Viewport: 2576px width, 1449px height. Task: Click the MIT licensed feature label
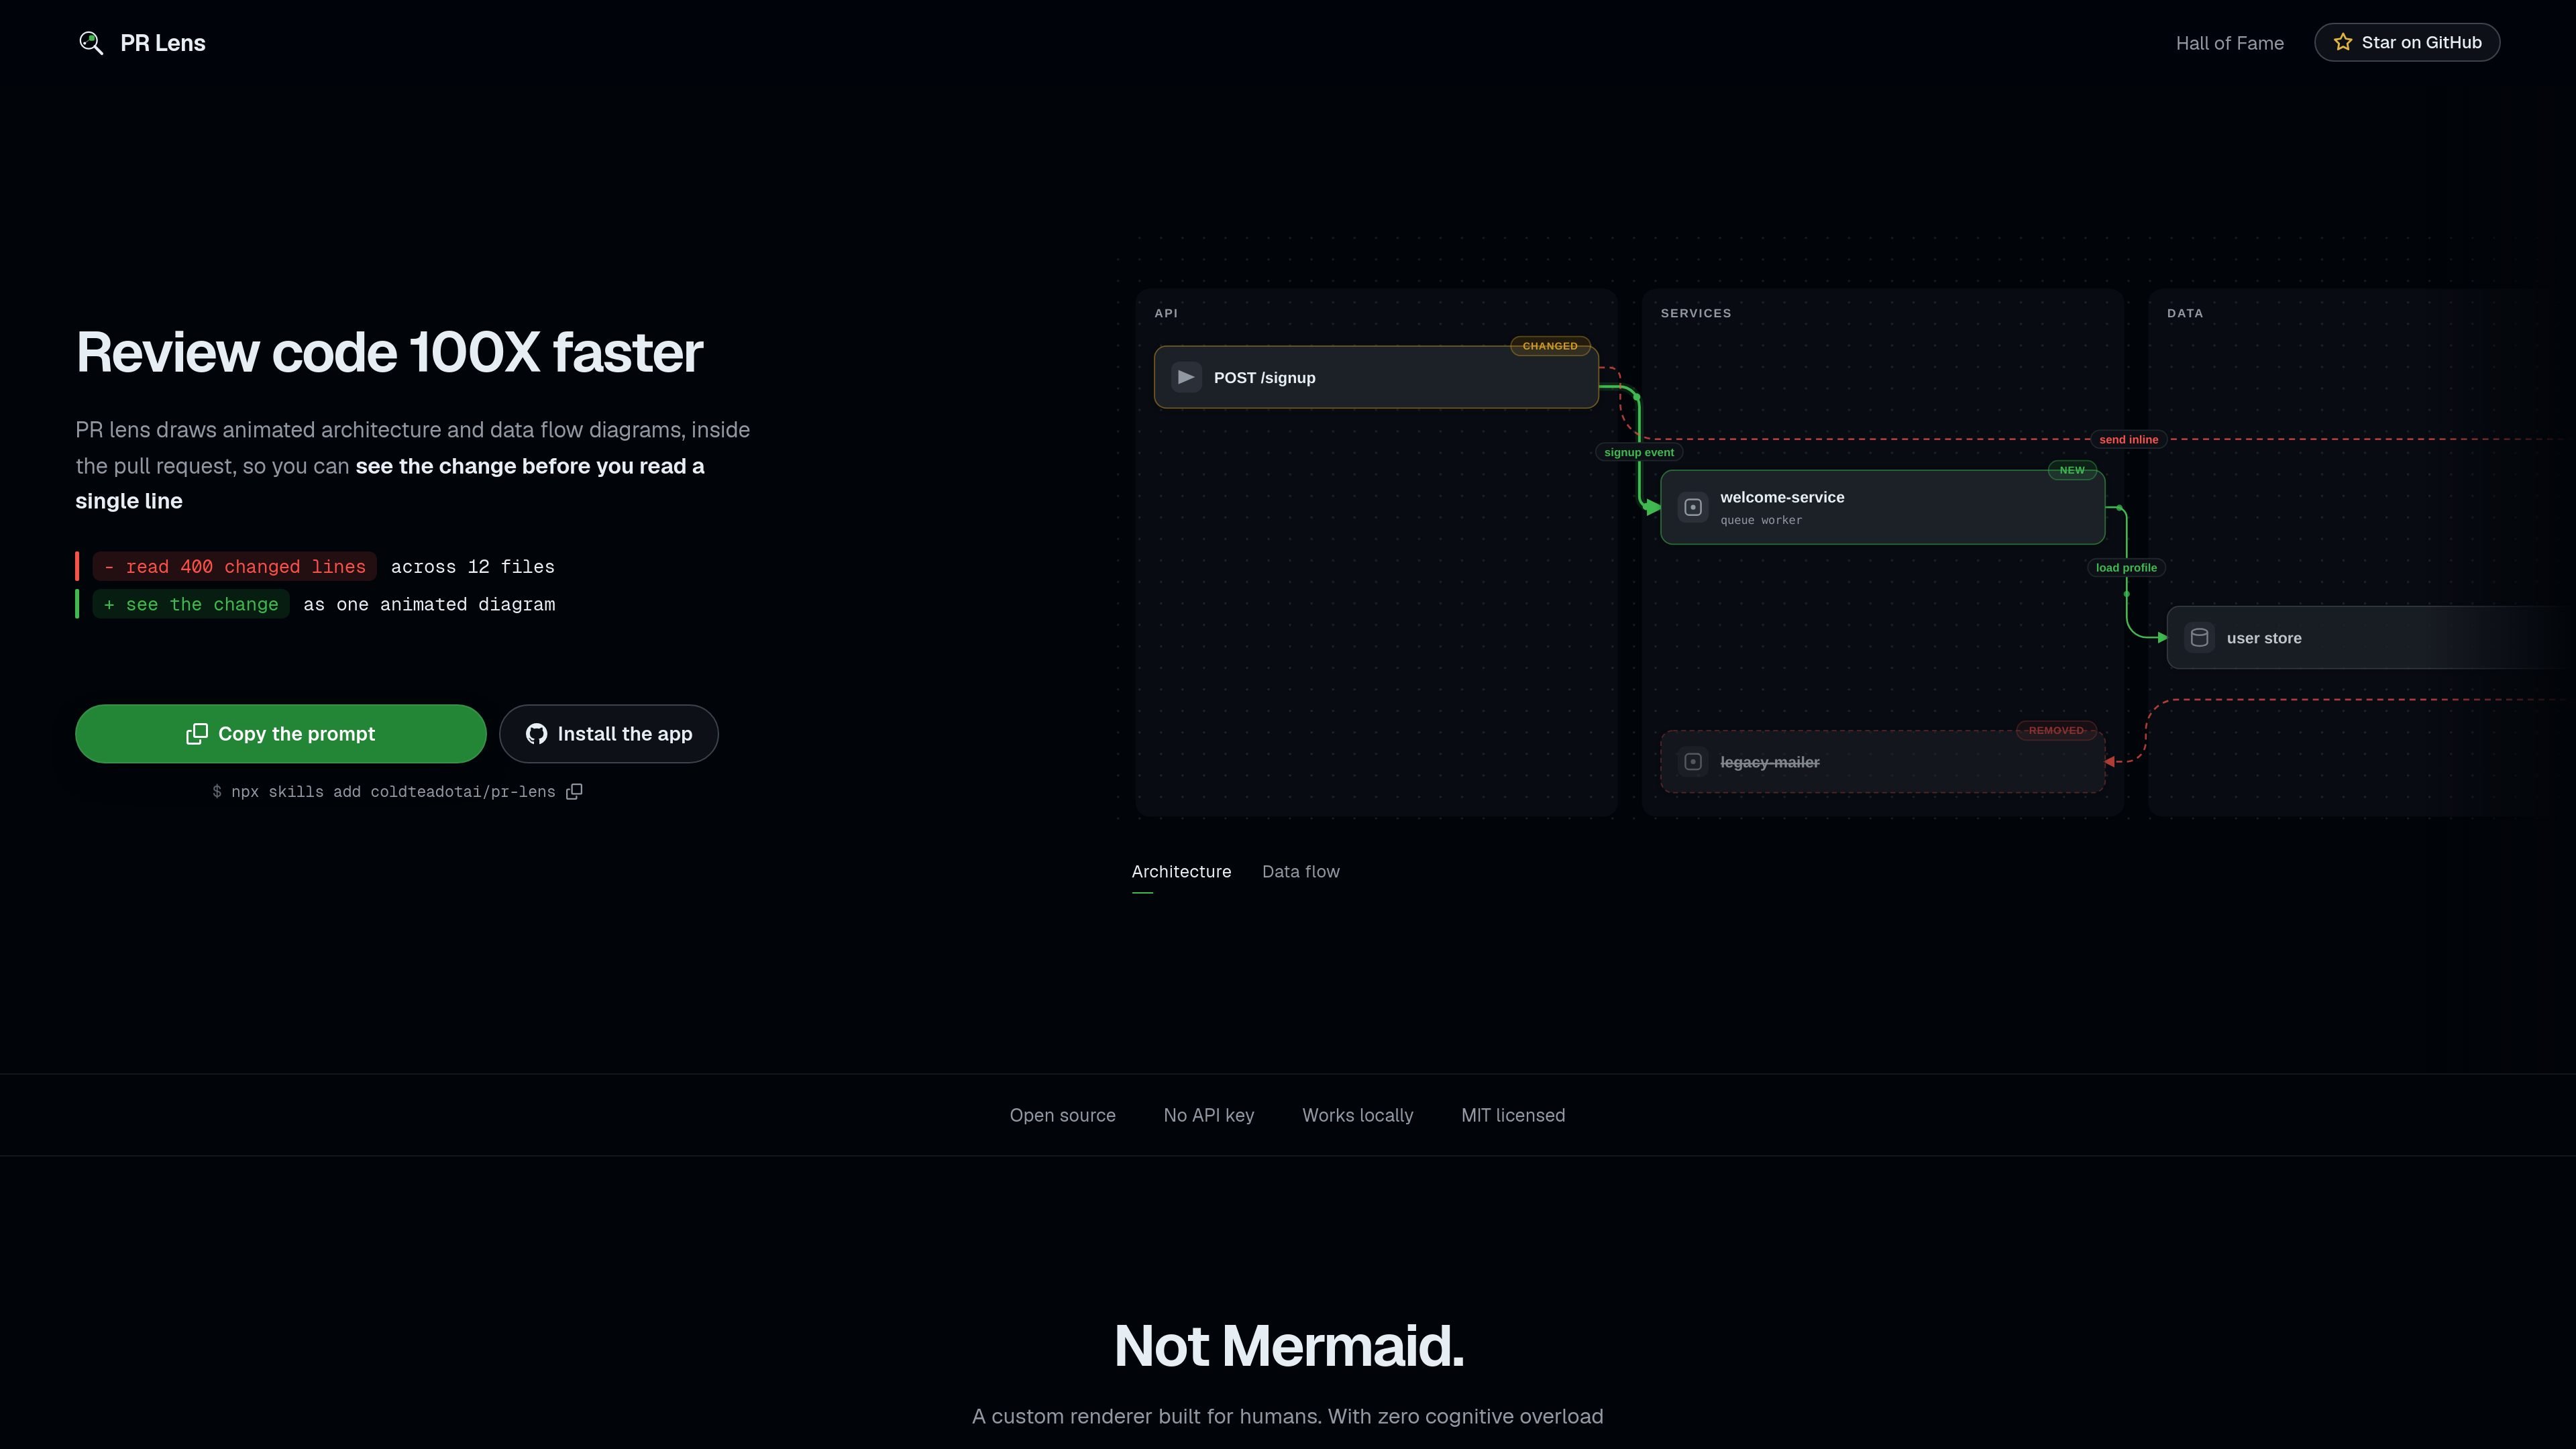(x=1513, y=1115)
